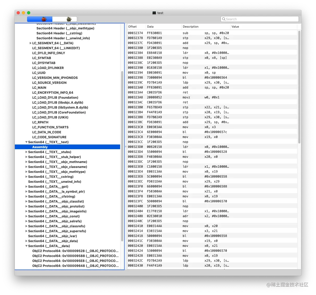Viewport: 316px width, 295px height.
Task: Click the magnifier icon in the search field
Action: click(224, 19)
